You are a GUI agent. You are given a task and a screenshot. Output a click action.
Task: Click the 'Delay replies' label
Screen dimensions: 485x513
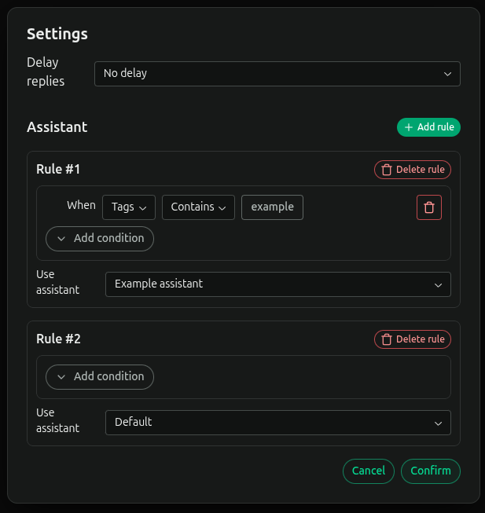tap(46, 71)
